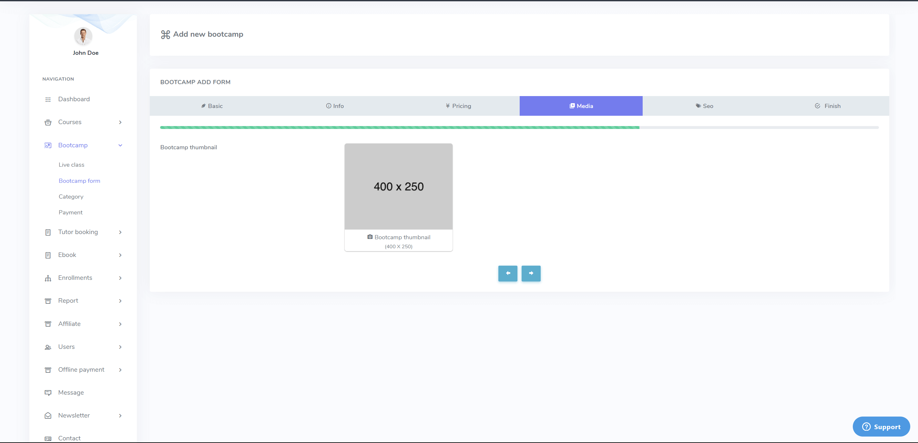
Task: Open the Seo tab
Action: (704, 106)
